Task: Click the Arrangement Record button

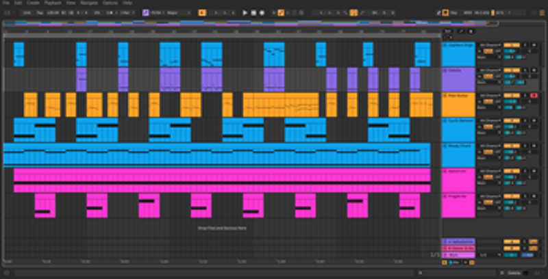Action: [261, 12]
